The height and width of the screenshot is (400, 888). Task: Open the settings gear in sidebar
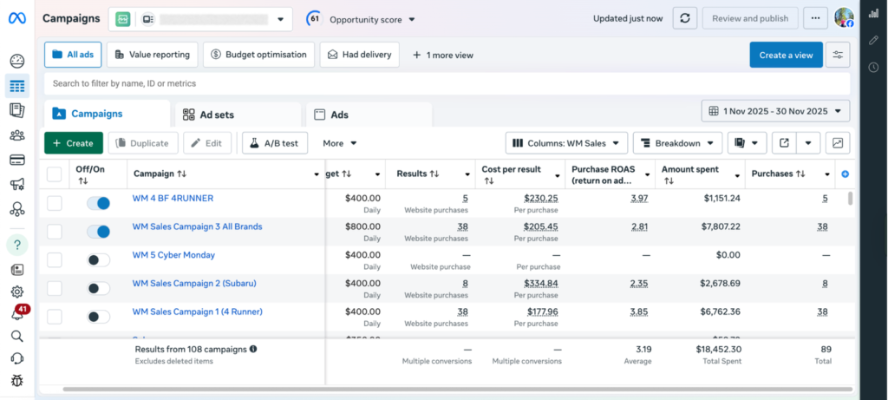click(x=16, y=292)
